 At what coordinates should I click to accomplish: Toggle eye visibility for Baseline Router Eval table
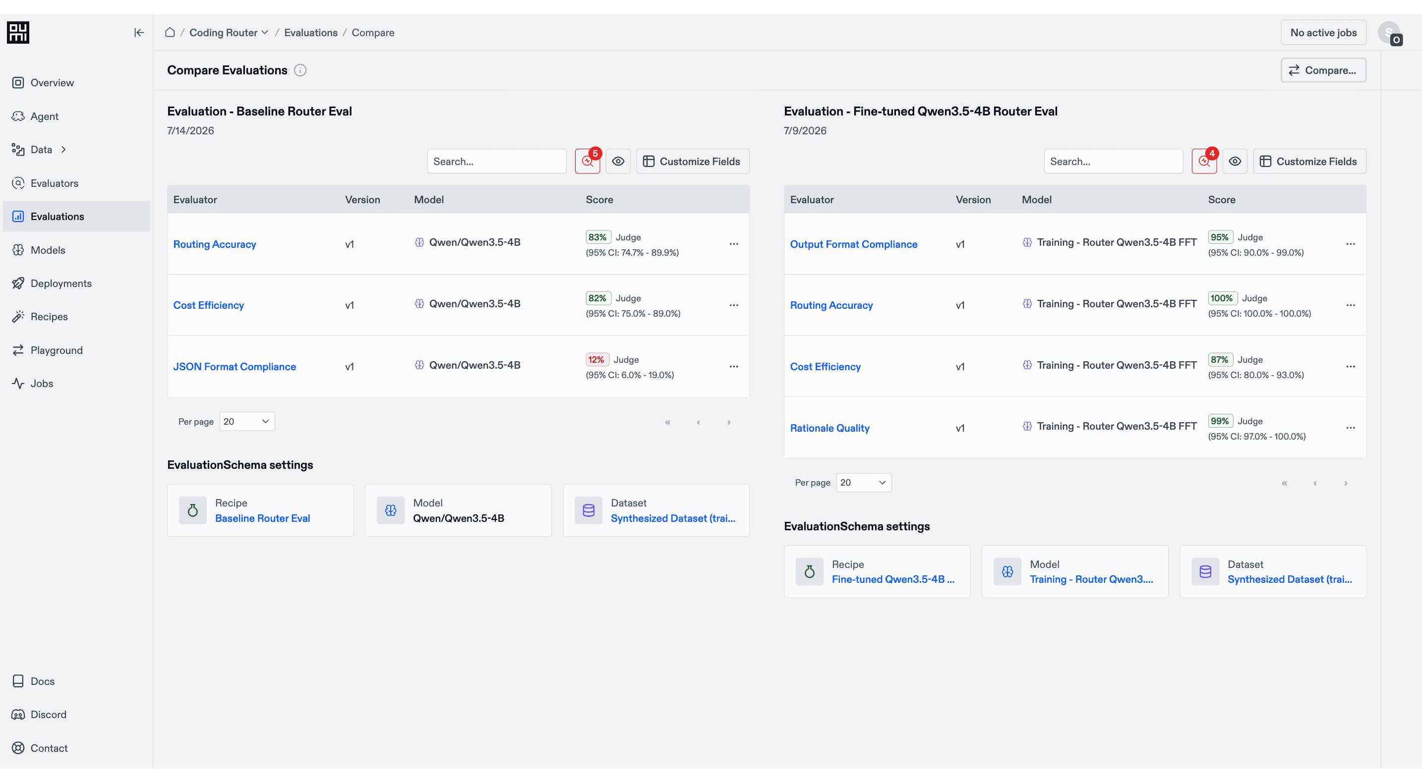(x=618, y=161)
